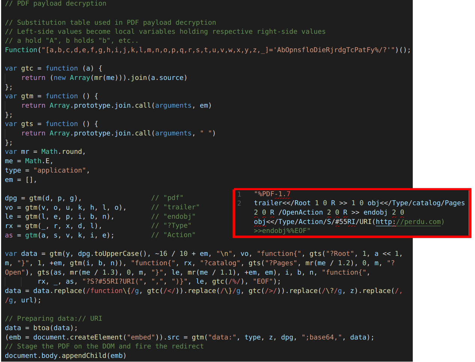475x362 pixels.
Task: Click the "// a hold "A", b holds "b"" comment
Action: pos(72,41)
